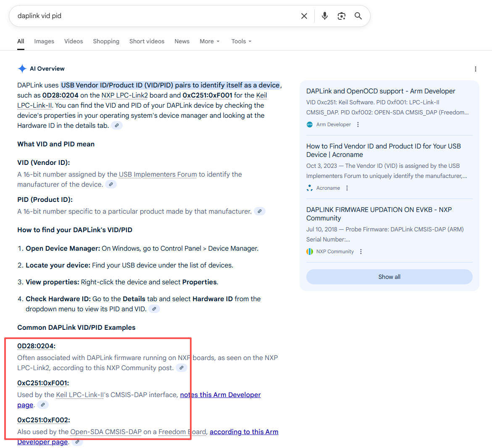Open the Short videos tab

(x=147, y=41)
